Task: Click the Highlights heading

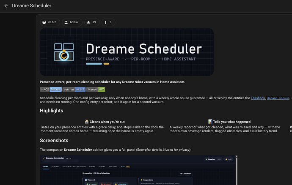Action: click(x=52, y=111)
